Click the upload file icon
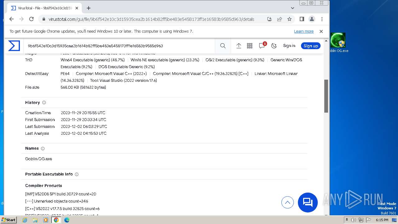Image resolution: width=398 pixels, height=224 pixels. [x=239, y=46]
